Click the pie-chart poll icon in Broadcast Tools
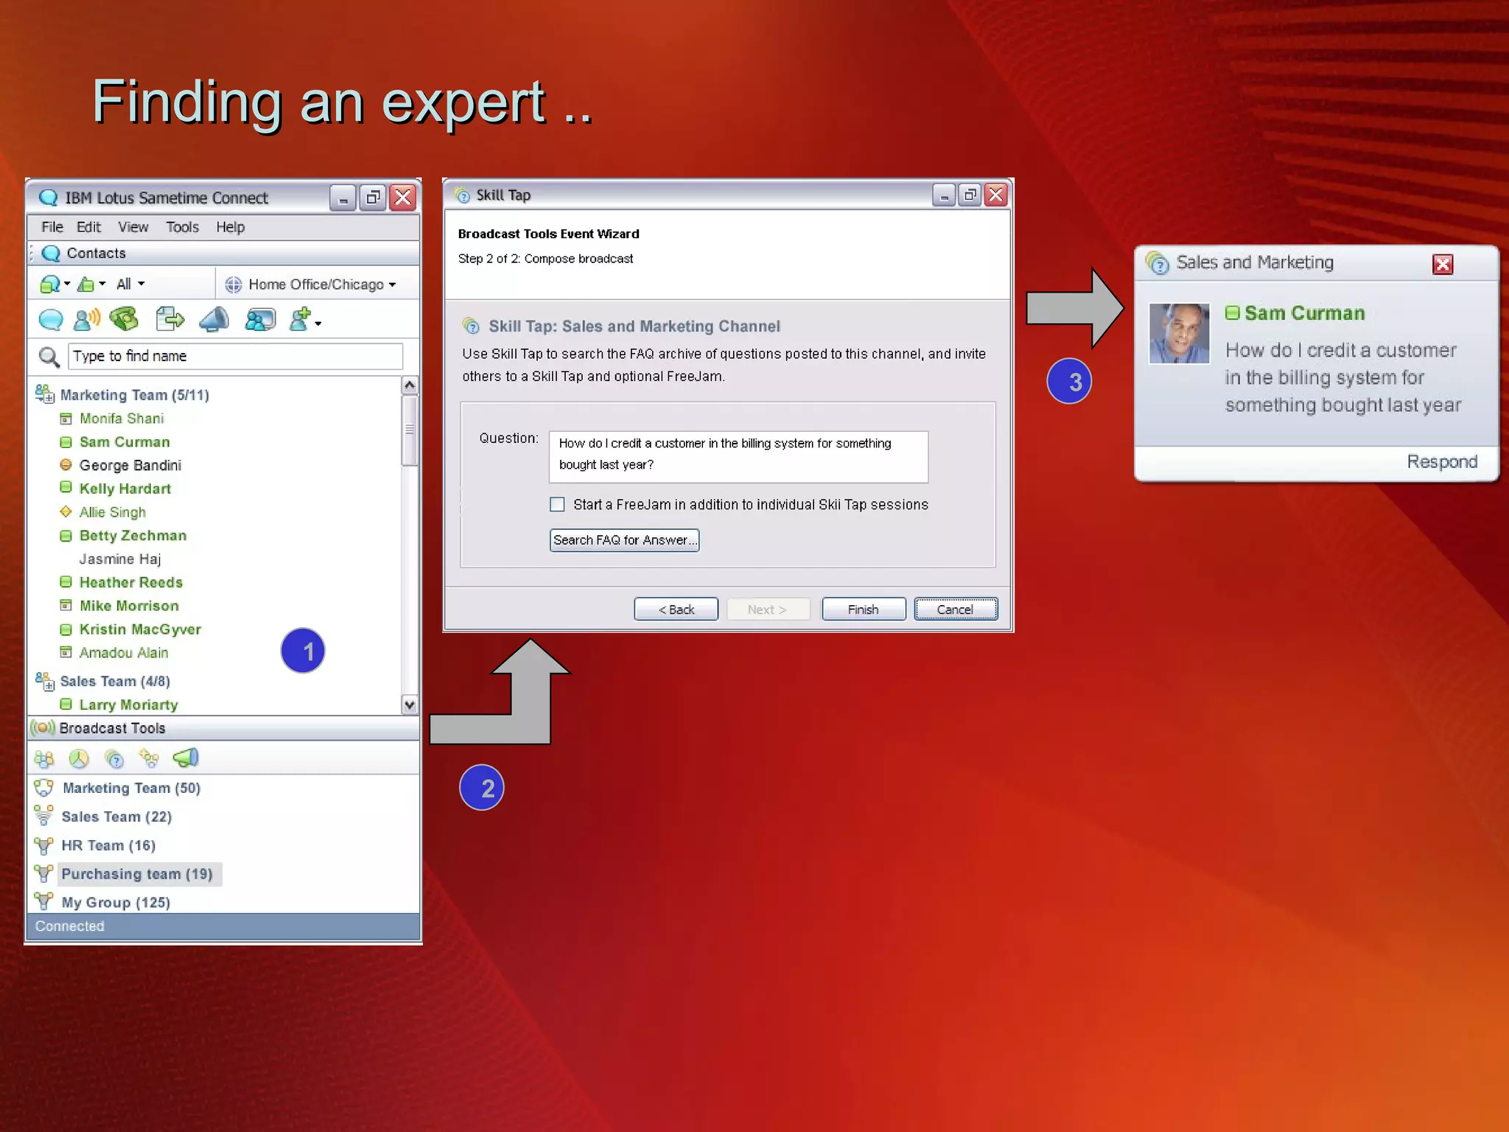1509x1132 pixels. click(x=79, y=758)
